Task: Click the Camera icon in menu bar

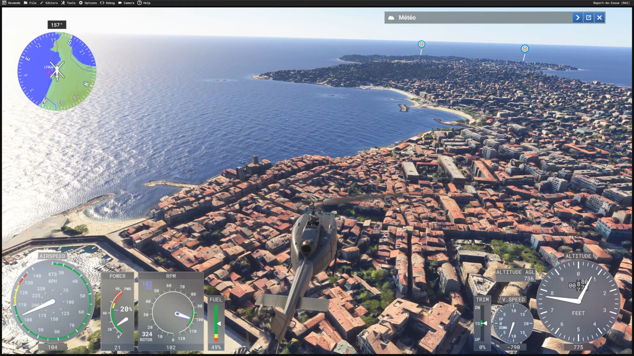Action: pyautogui.click(x=120, y=3)
